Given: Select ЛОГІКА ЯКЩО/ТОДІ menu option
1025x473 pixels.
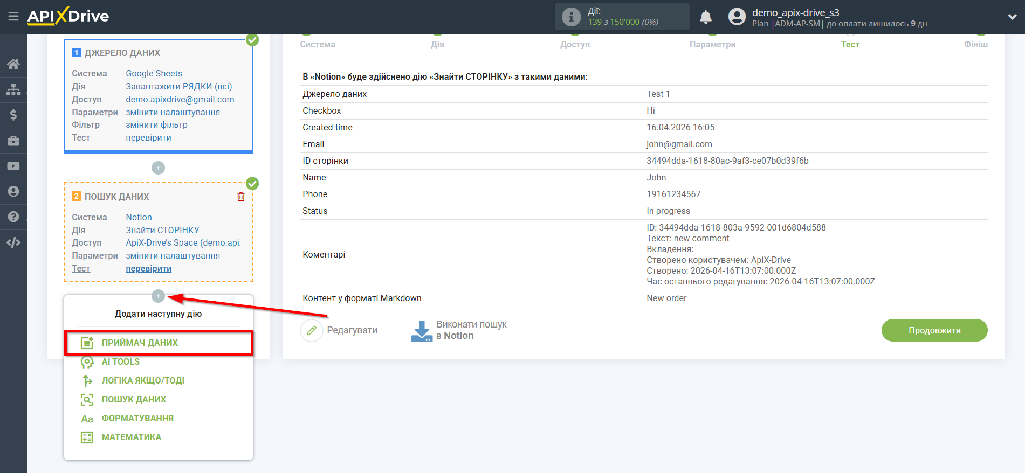Looking at the screenshot, I should click(x=143, y=380).
